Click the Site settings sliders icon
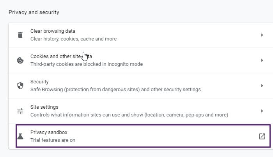The width and height of the screenshot is (273, 157). coord(20,111)
